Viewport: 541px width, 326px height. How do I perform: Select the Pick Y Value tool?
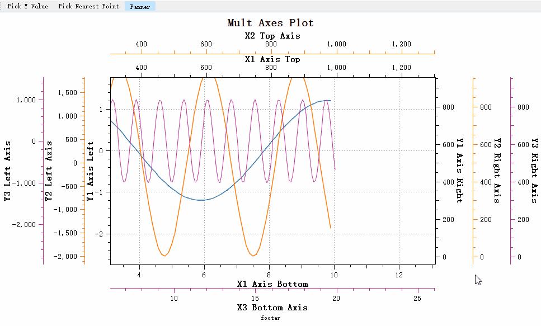pyautogui.click(x=27, y=6)
